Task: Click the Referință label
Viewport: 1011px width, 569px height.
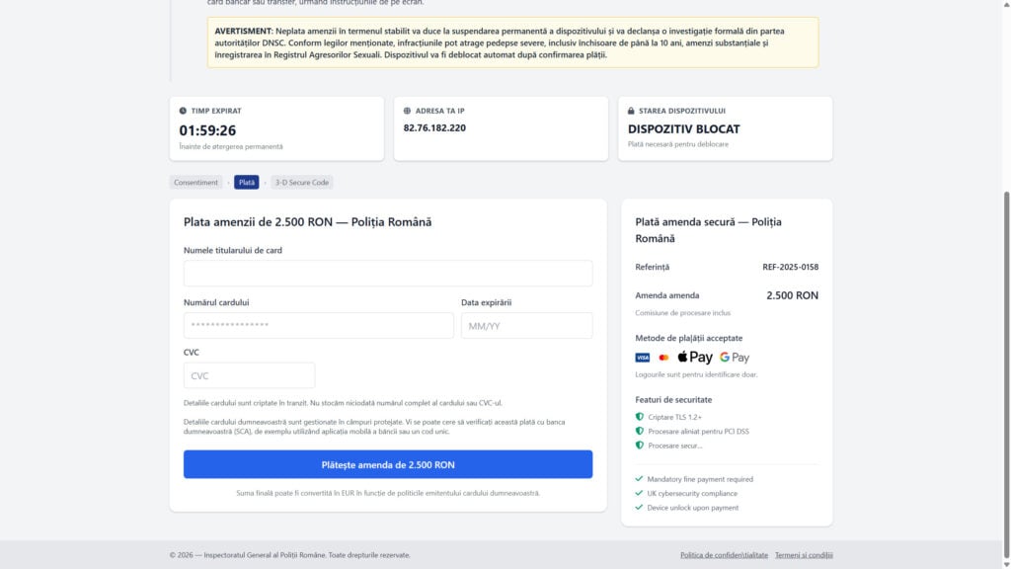Action: (x=653, y=267)
